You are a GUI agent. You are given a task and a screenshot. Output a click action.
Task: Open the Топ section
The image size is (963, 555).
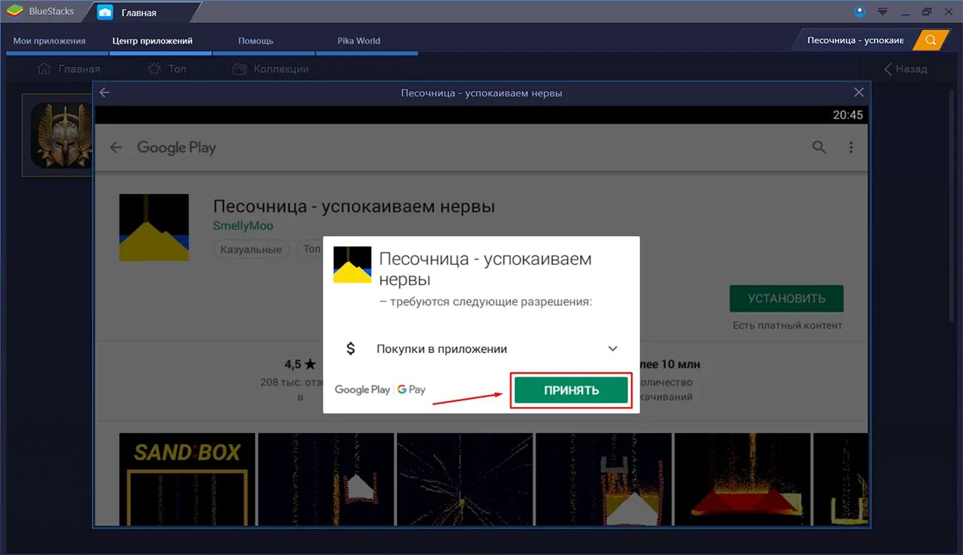coord(167,69)
